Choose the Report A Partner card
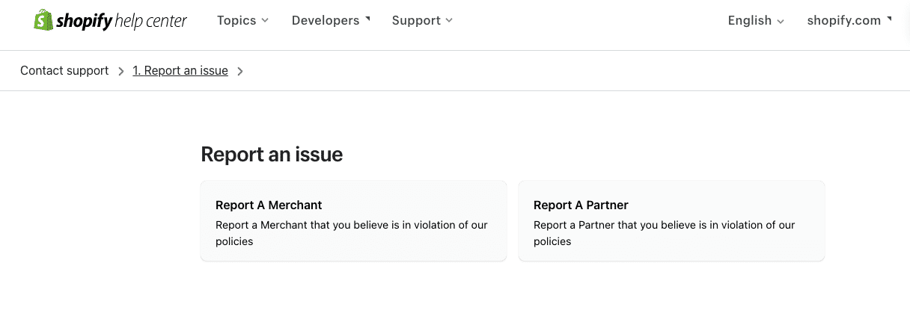Image resolution: width=910 pixels, height=328 pixels. tap(671, 221)
